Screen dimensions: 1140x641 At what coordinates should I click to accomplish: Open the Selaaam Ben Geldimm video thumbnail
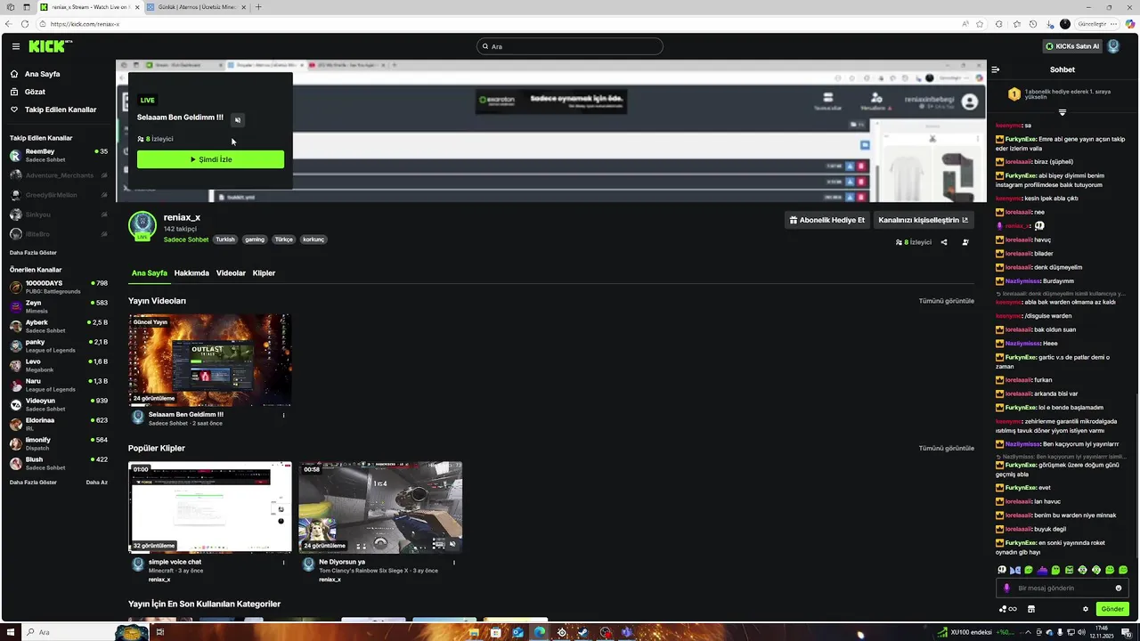(x=210, y=360)
